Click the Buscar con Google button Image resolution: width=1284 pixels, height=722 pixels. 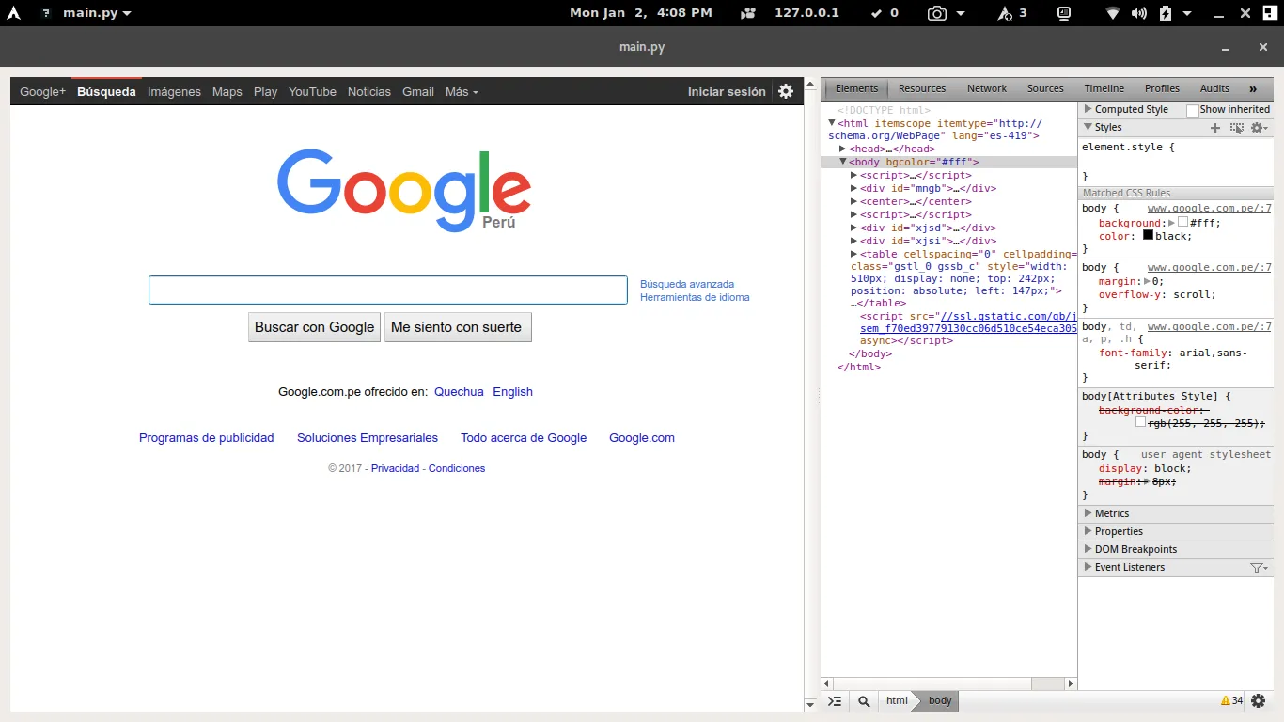pyautogui.click(x=315, y=327)
